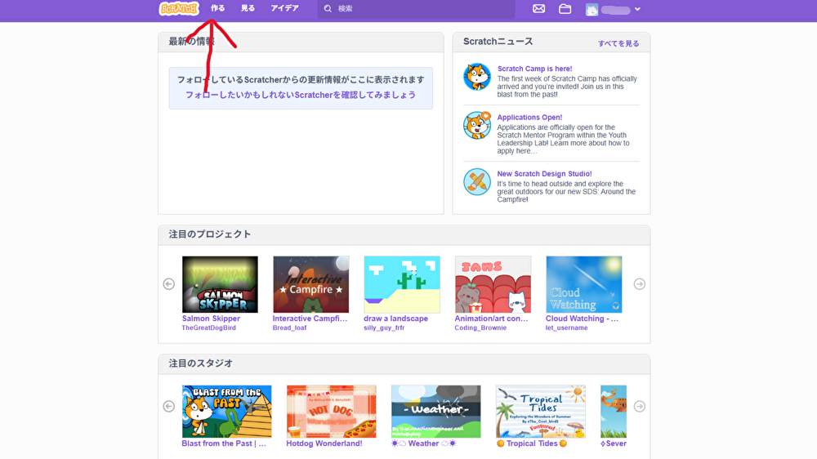Visit Bread_loaf's profile link

[289, 328]
